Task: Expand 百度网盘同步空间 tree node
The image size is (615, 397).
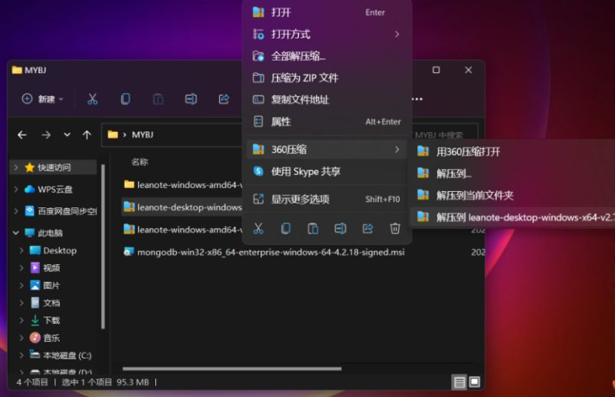Action: 15,211
